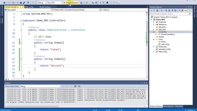Click the Undo arrow in the toolbar

pos(28,3)
